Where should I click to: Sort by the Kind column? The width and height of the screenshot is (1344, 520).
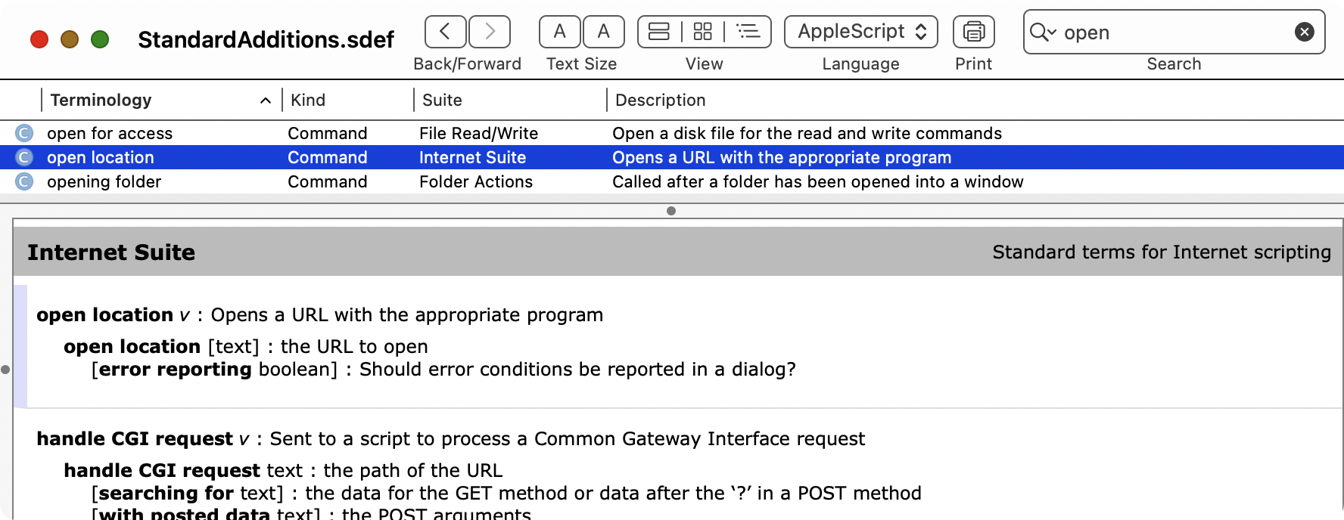pos(306,100)
